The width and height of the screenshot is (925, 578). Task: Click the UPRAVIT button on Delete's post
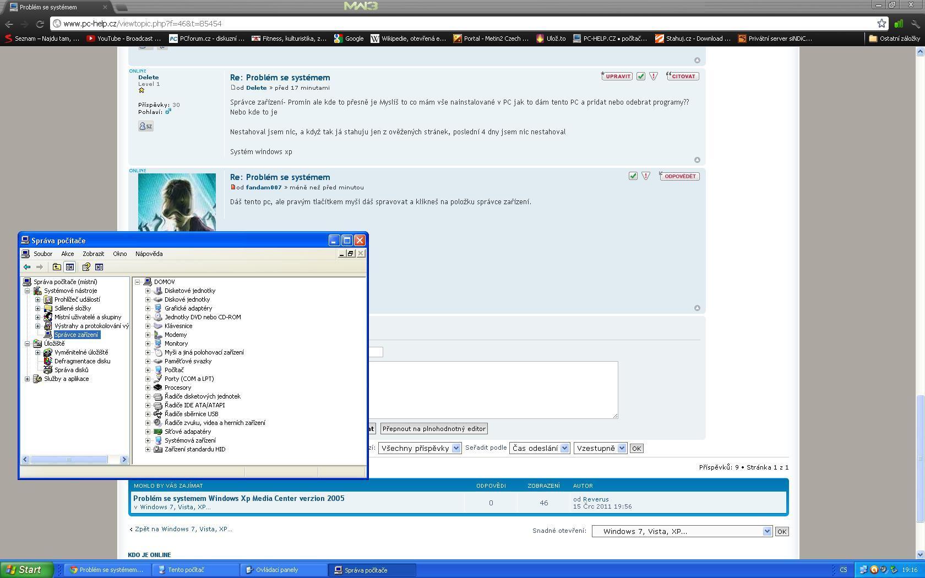tap(617, 76)
